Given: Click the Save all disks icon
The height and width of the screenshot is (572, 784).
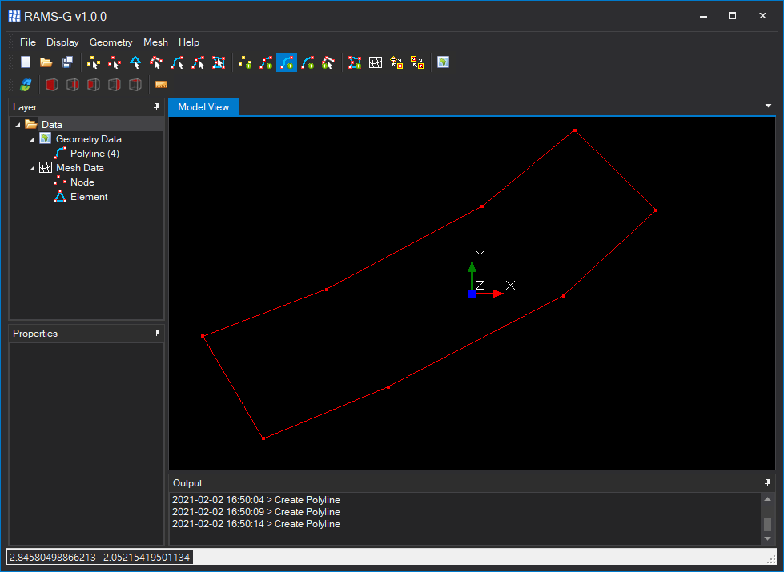Looking at the screenshot, I should 67,62.
